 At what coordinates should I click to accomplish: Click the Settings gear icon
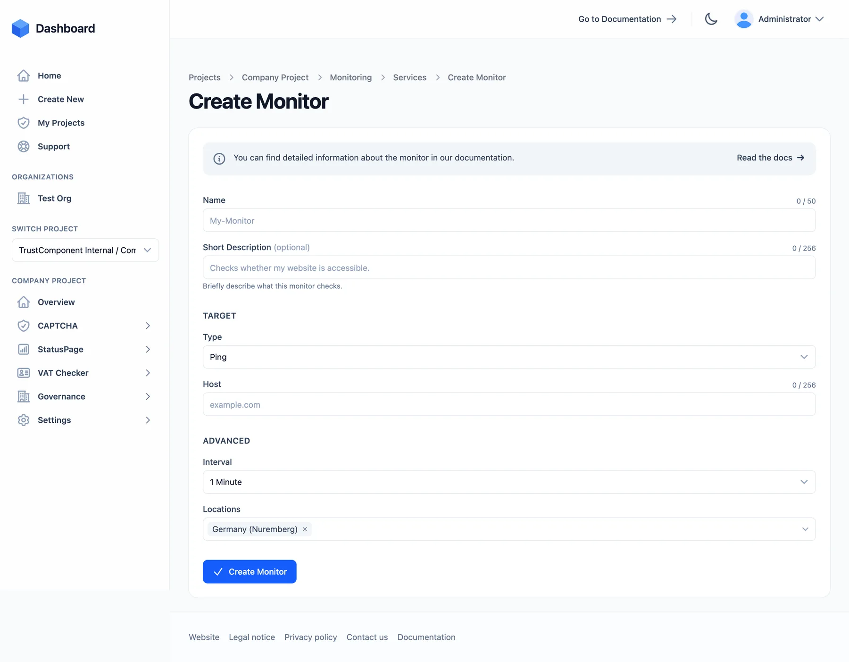pyautogui.click(x=24, y=420)
